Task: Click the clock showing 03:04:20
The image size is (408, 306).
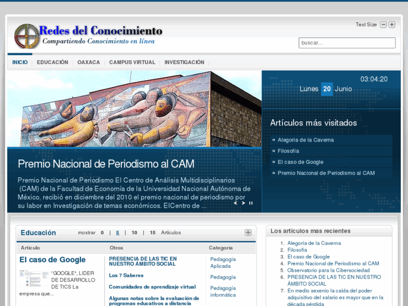Action: pyautogui.click(x=374, y=79)
